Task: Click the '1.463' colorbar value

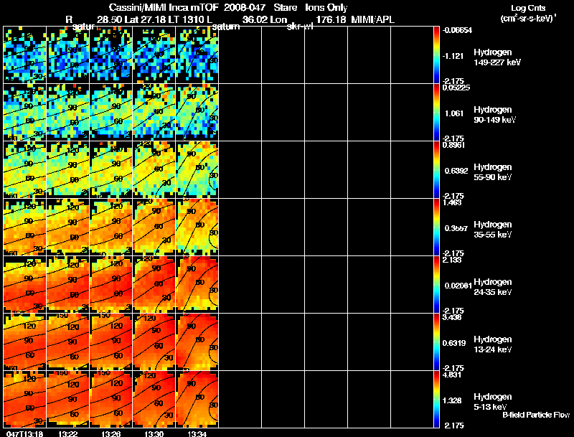Action: [452, 203]
